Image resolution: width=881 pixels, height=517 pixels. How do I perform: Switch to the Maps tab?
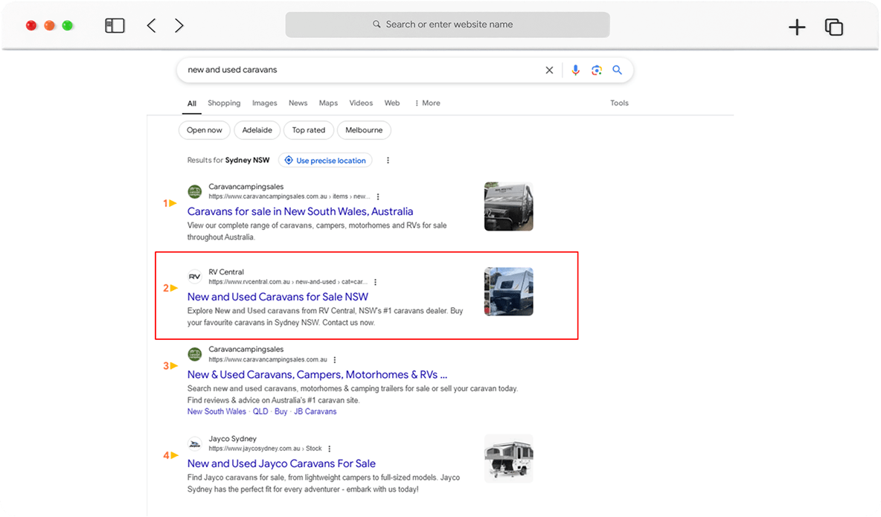point(328,103)
